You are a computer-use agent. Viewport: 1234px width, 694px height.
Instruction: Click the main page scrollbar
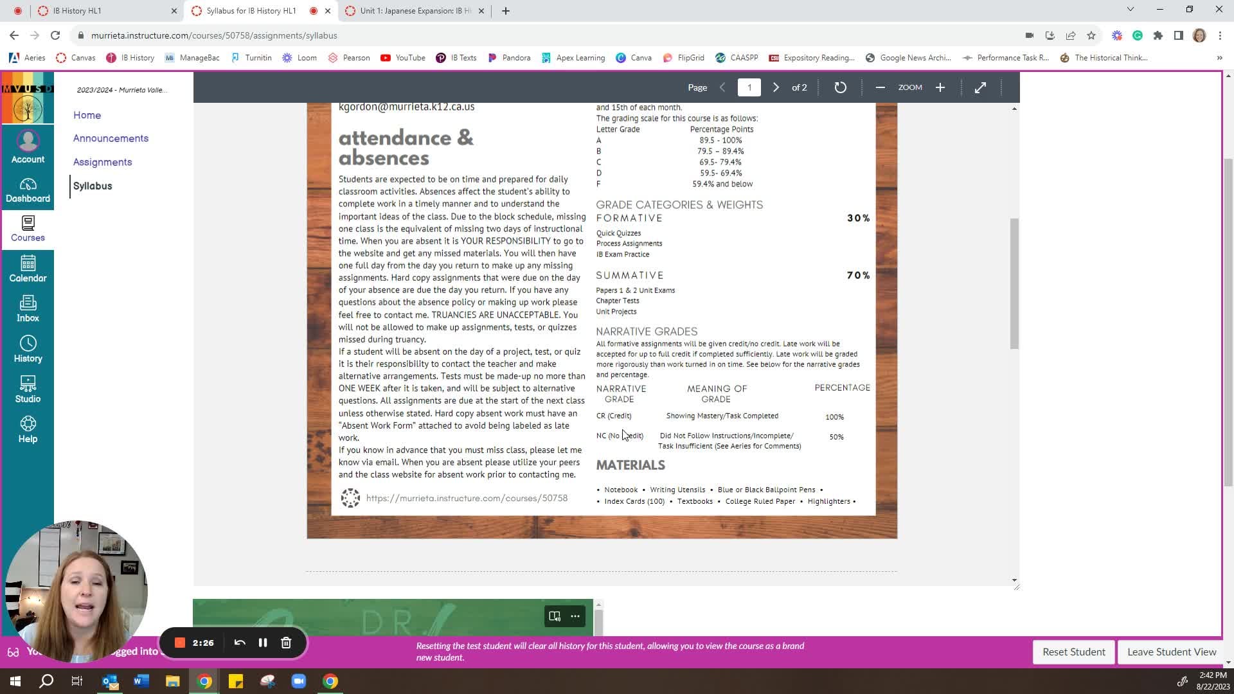(x=1228, y=321)
